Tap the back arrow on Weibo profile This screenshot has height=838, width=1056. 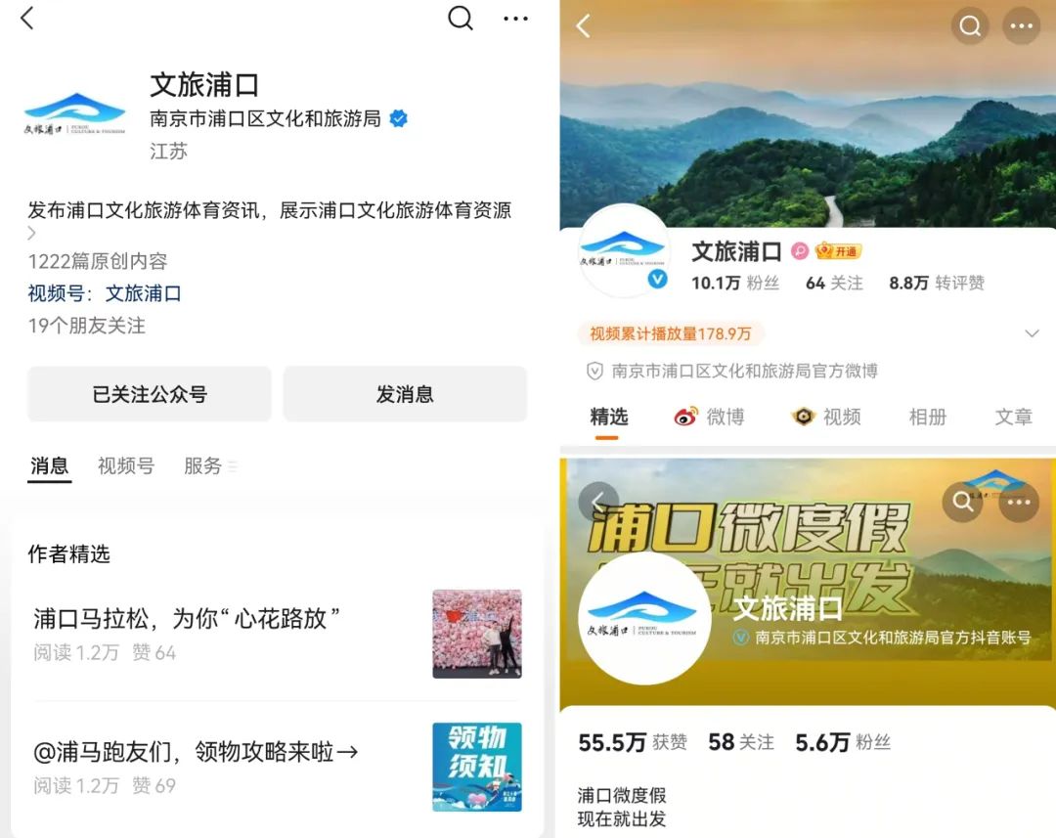click(584, 26)
